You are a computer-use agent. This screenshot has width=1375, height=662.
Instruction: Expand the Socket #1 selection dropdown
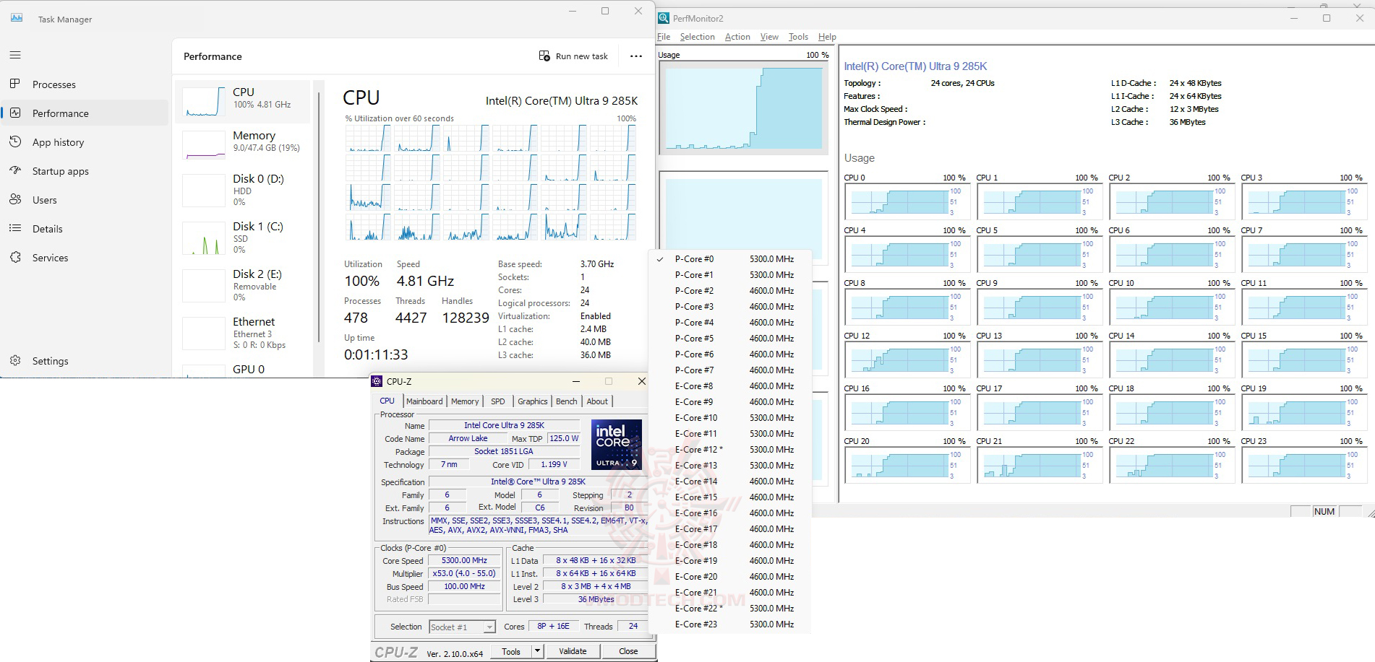click(489, 627)
